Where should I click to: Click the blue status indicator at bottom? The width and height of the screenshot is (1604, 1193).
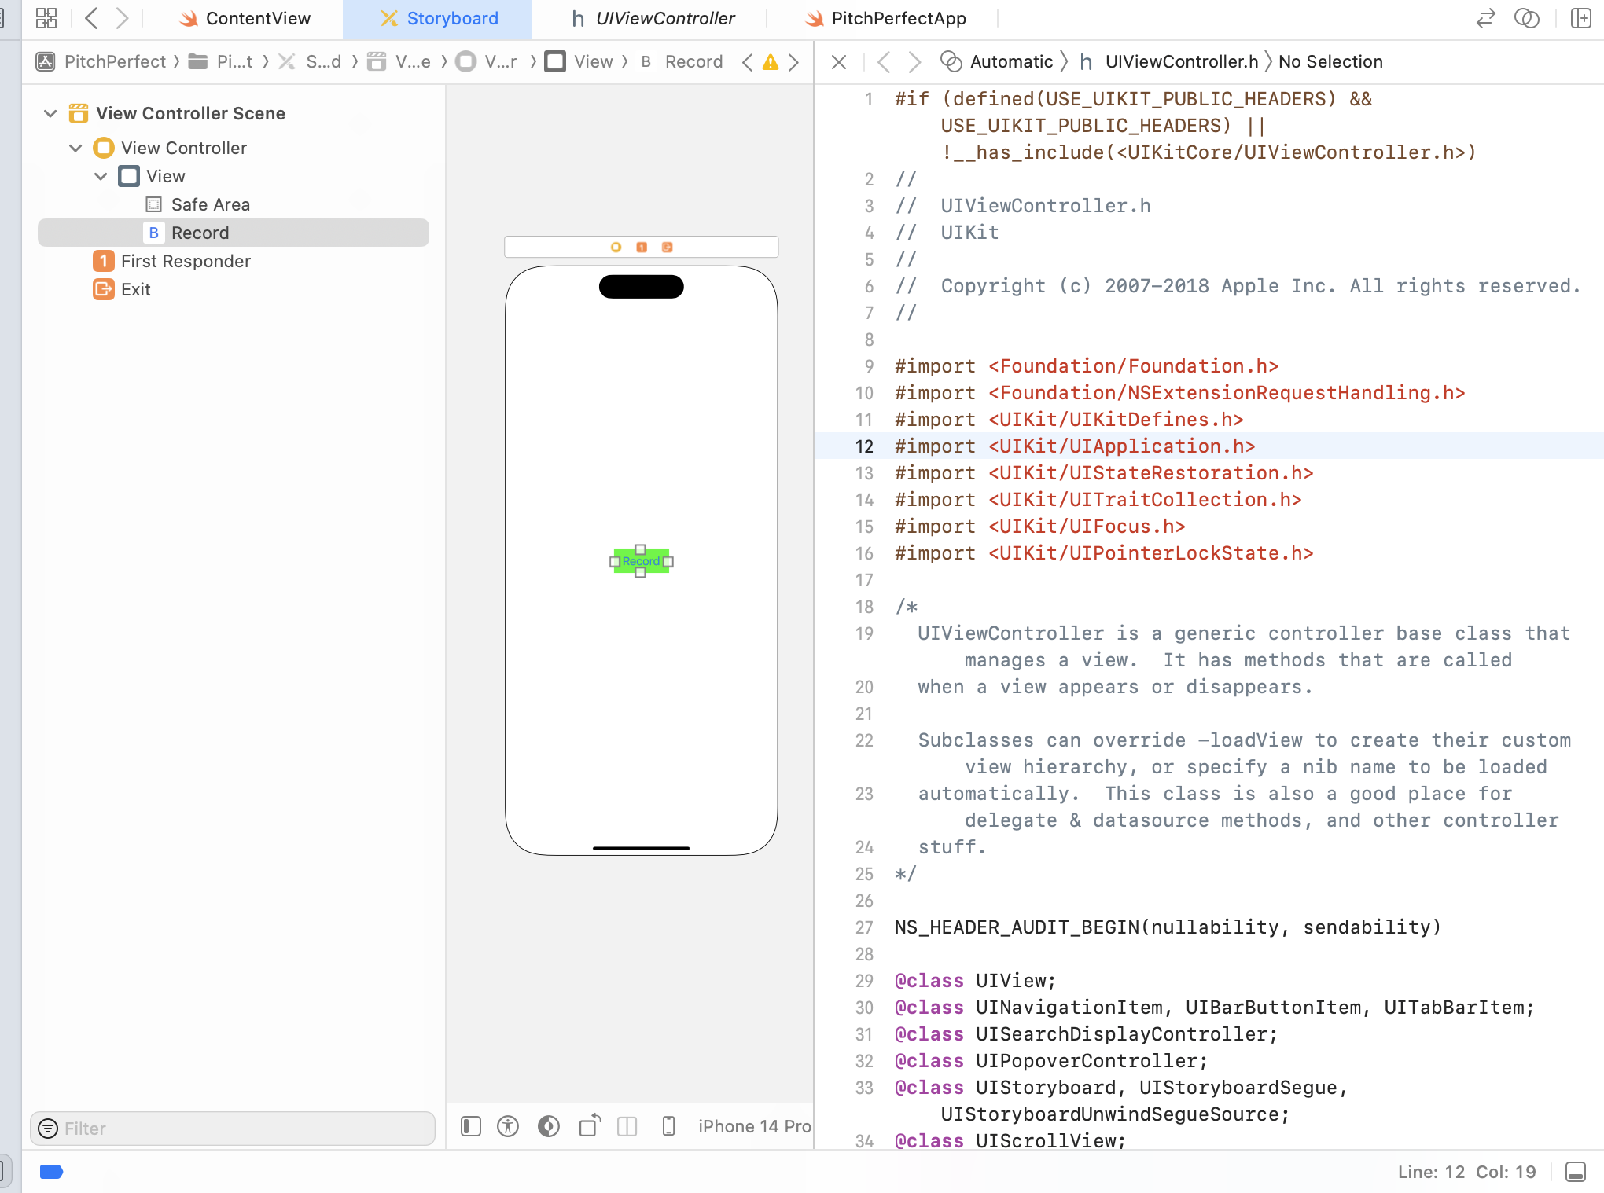point(51,1172)
